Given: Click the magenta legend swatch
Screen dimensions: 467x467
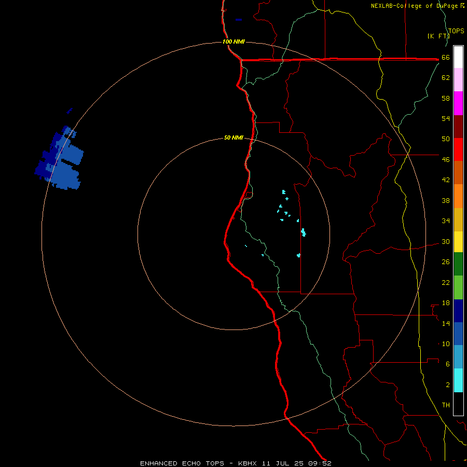Looking at the screenshot, I should point(458,103).
